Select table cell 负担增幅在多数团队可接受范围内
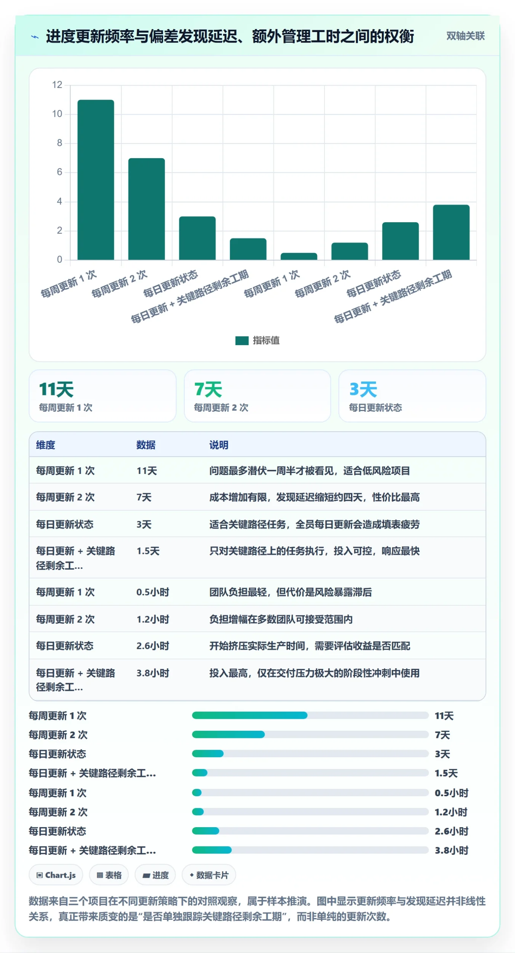Screen dimensions: 515x953 (281, 619)
